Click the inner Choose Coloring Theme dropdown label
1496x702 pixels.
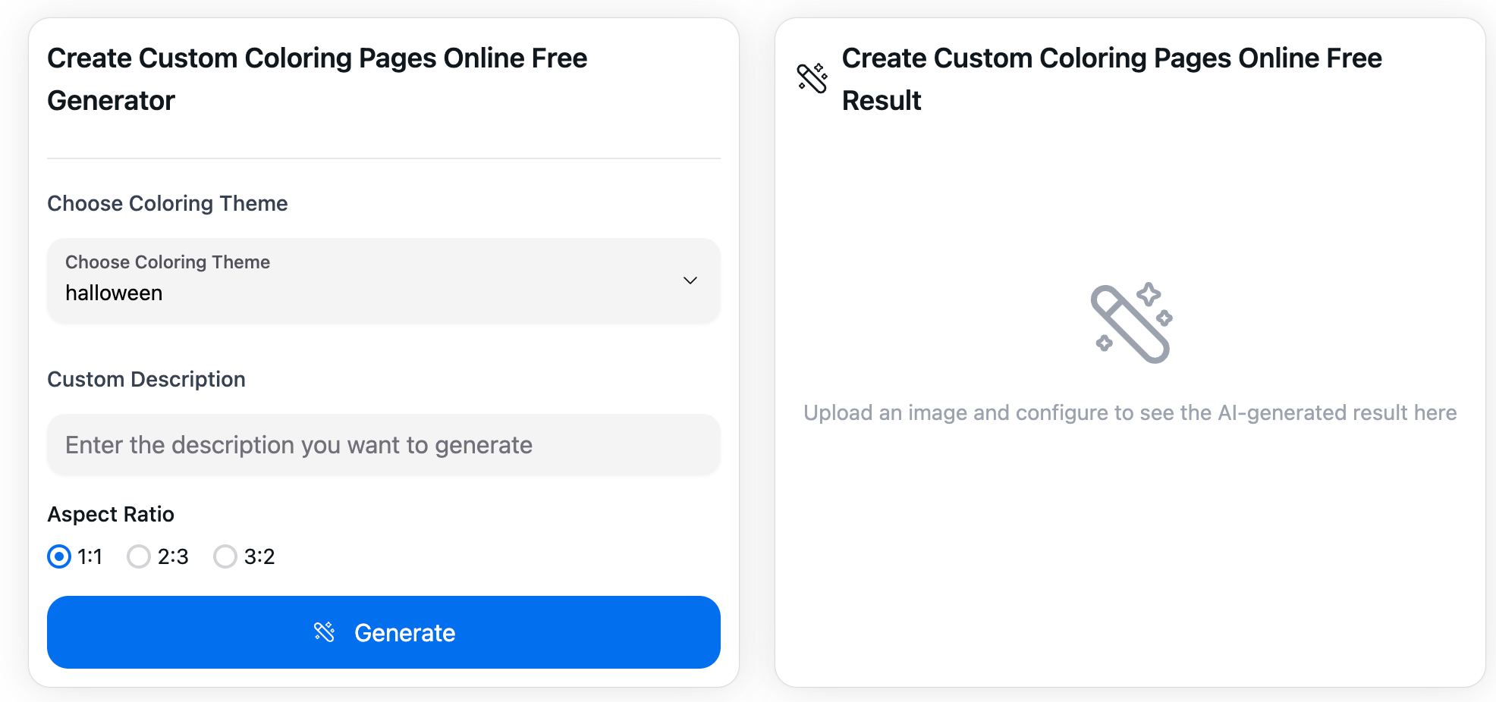click(168, 262)
